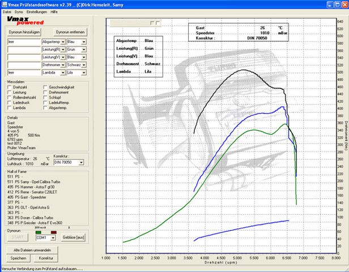
Task: Click the Korrektur button at bottom
Action: (46, 258)
